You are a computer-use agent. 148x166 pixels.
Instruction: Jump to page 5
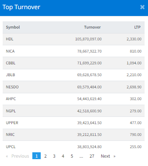pos(72,156)
